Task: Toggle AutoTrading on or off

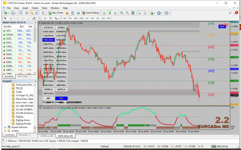Action: click(x=90, y=13)
